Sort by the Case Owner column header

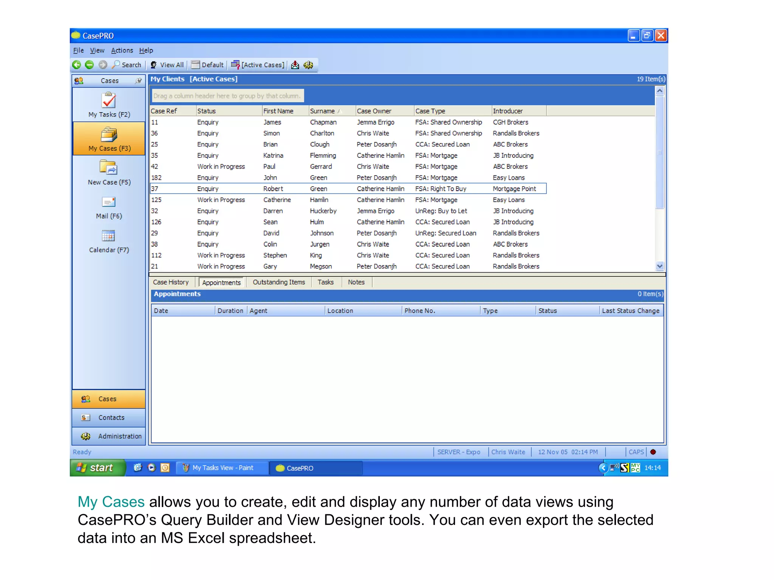(385, 111)
